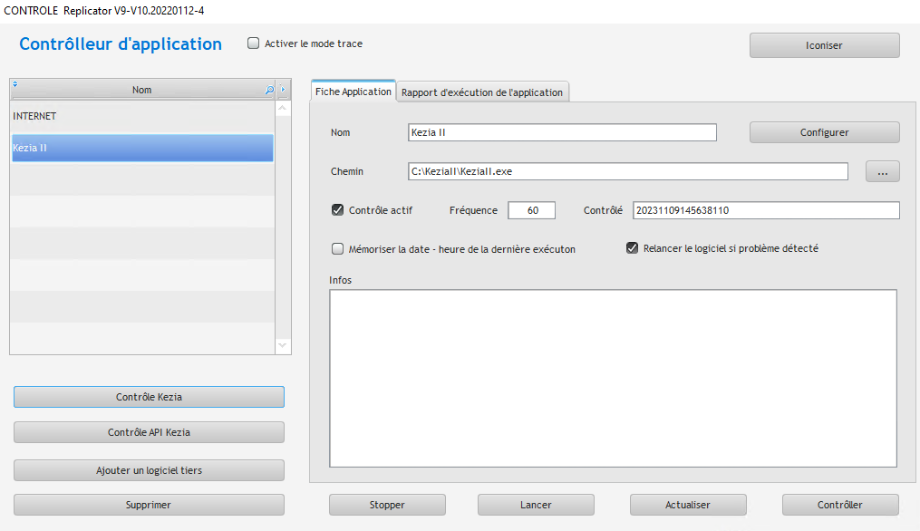Click inside the Infos text area
The width and height of the screenshot is (920, 531).
[x=612, y=378]
